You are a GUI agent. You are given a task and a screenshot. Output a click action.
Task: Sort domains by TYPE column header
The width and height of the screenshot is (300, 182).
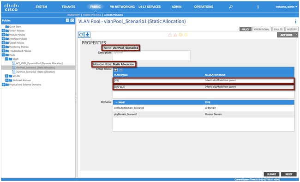point(207,103)
